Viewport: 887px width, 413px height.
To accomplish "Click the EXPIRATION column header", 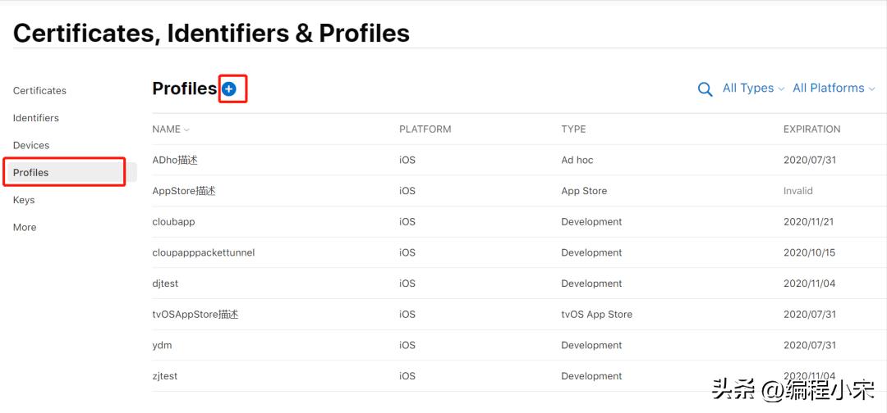I will coord(811,129).
